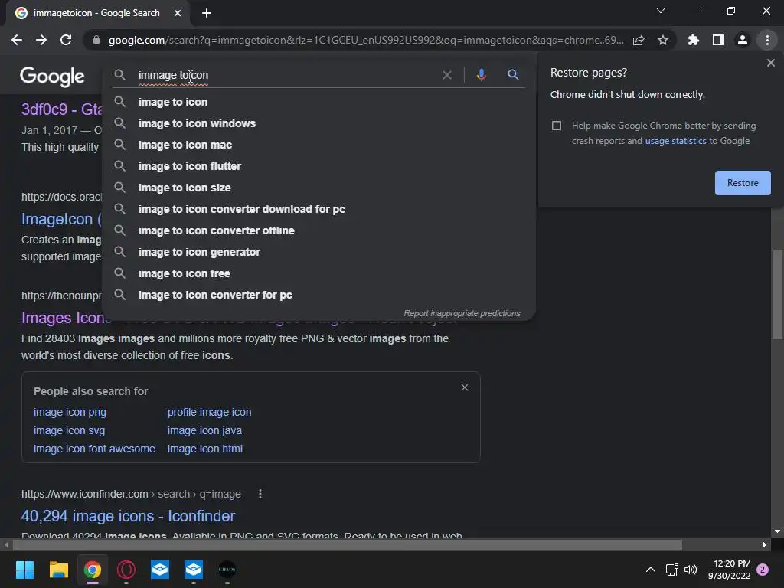This screenshot has height=588, width=784.
Task: Click the Google logo
Action: pos(52,77)
